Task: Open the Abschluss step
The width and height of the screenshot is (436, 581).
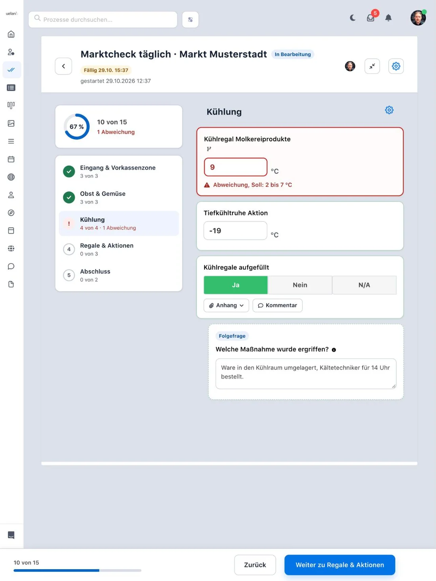Action: [x=119, y=275]
